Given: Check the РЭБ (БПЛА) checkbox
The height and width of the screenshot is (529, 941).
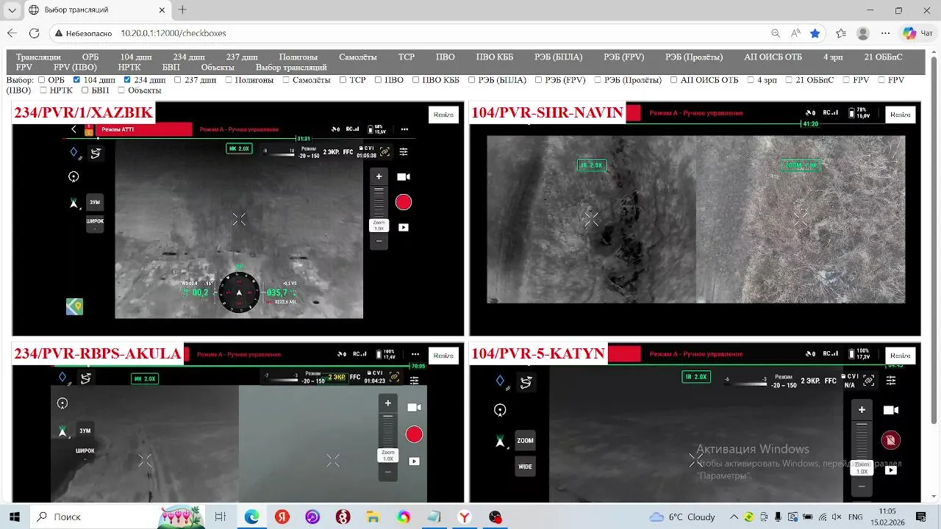Looking at the screenshot, I should click(472, 80).
